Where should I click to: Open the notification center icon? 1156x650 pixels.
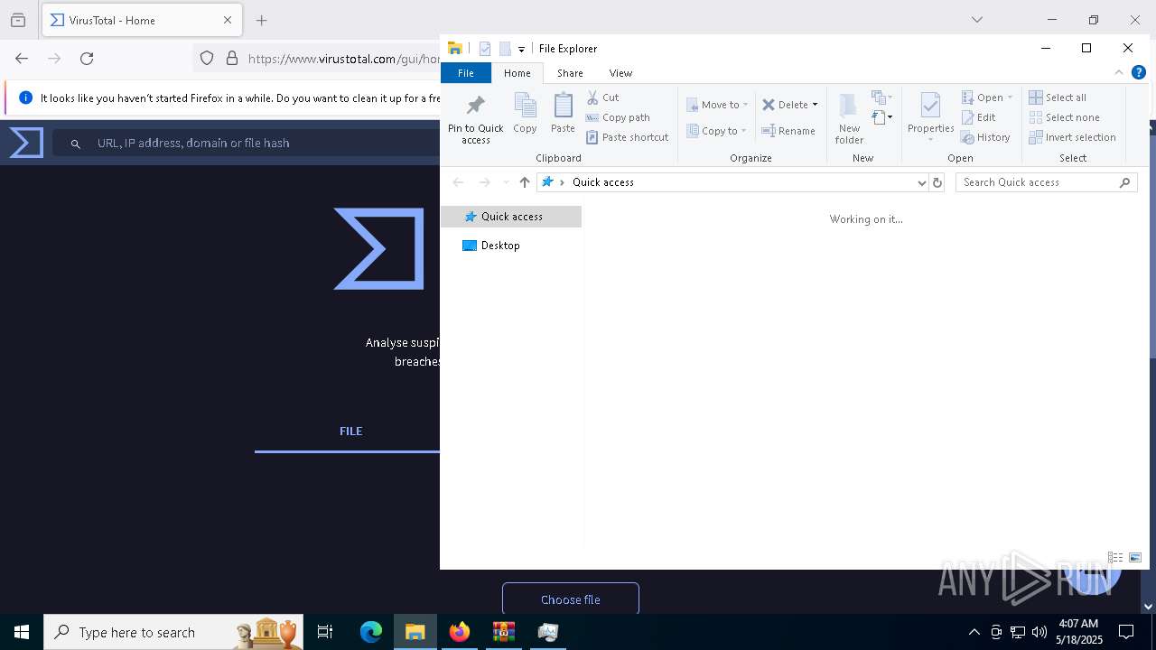click(x=1126, y=632)
